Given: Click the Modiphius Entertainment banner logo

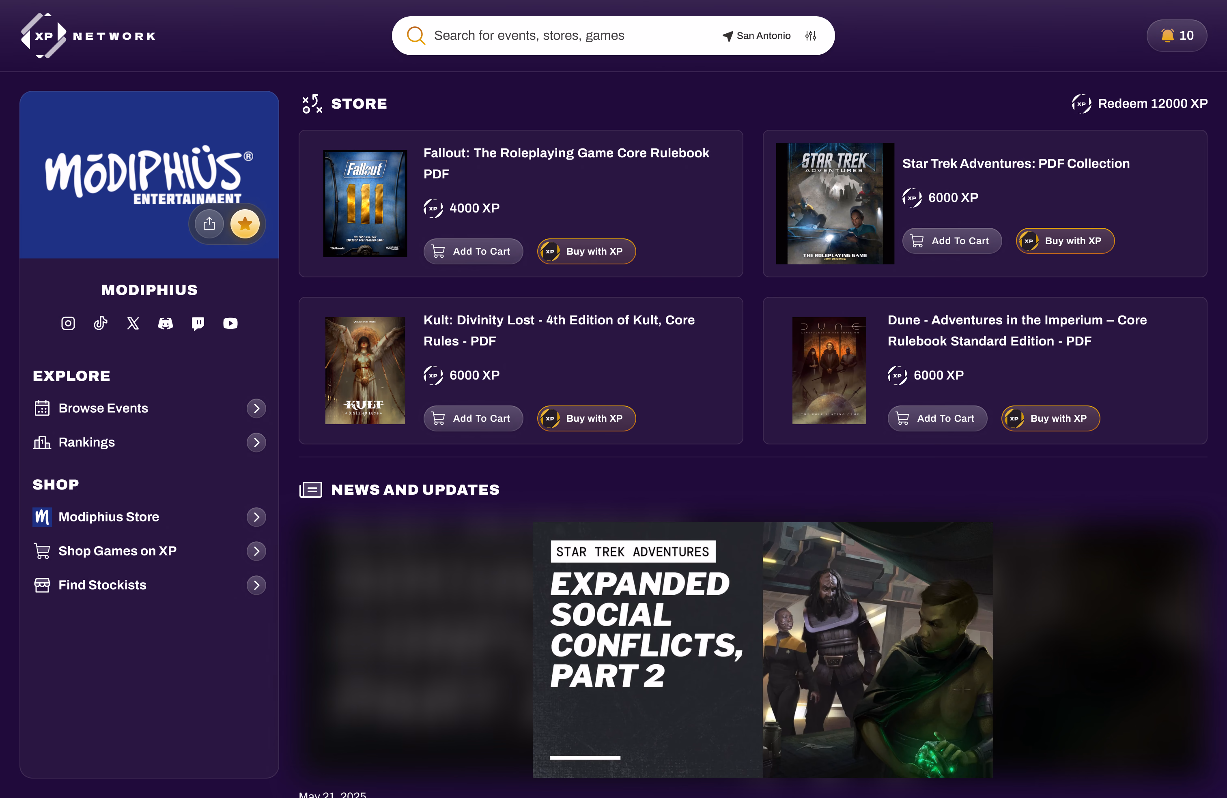Looking at the screenshot, I should pos(149,175).
